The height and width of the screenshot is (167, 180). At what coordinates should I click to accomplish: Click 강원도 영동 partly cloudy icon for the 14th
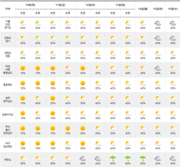tap(143, 53)
